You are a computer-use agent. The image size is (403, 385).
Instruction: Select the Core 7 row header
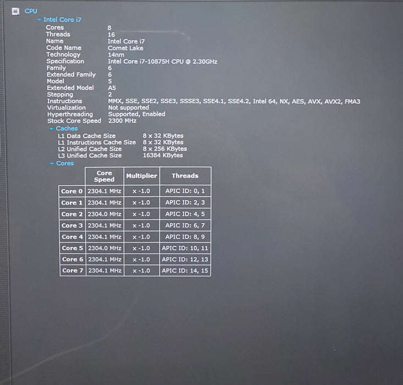tap(73, 271)
